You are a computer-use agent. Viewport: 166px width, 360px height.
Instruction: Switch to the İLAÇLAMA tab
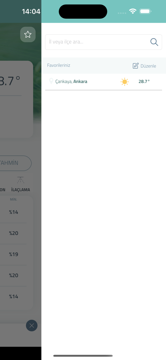(x=21, y=190)
